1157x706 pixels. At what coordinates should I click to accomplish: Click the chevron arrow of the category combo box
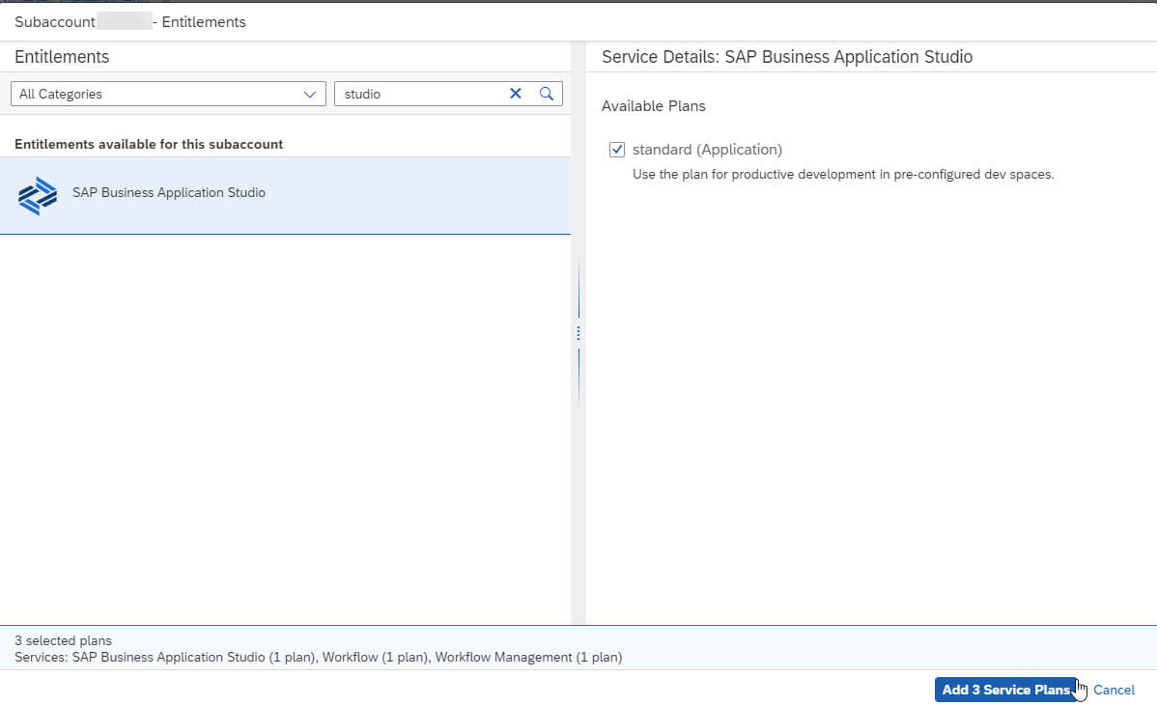coord(309,94)
